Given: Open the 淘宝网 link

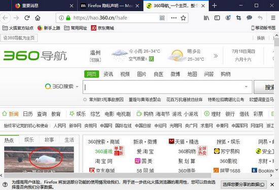Looking at the screenshot, I should click(x=103, y=161).
